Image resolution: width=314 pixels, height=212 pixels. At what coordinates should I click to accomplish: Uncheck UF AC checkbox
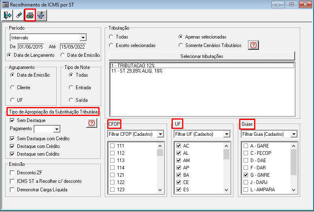(178, 146)
